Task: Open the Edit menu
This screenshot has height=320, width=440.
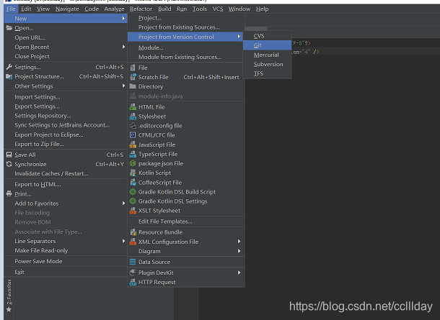Action: click(x=26, y=9)
